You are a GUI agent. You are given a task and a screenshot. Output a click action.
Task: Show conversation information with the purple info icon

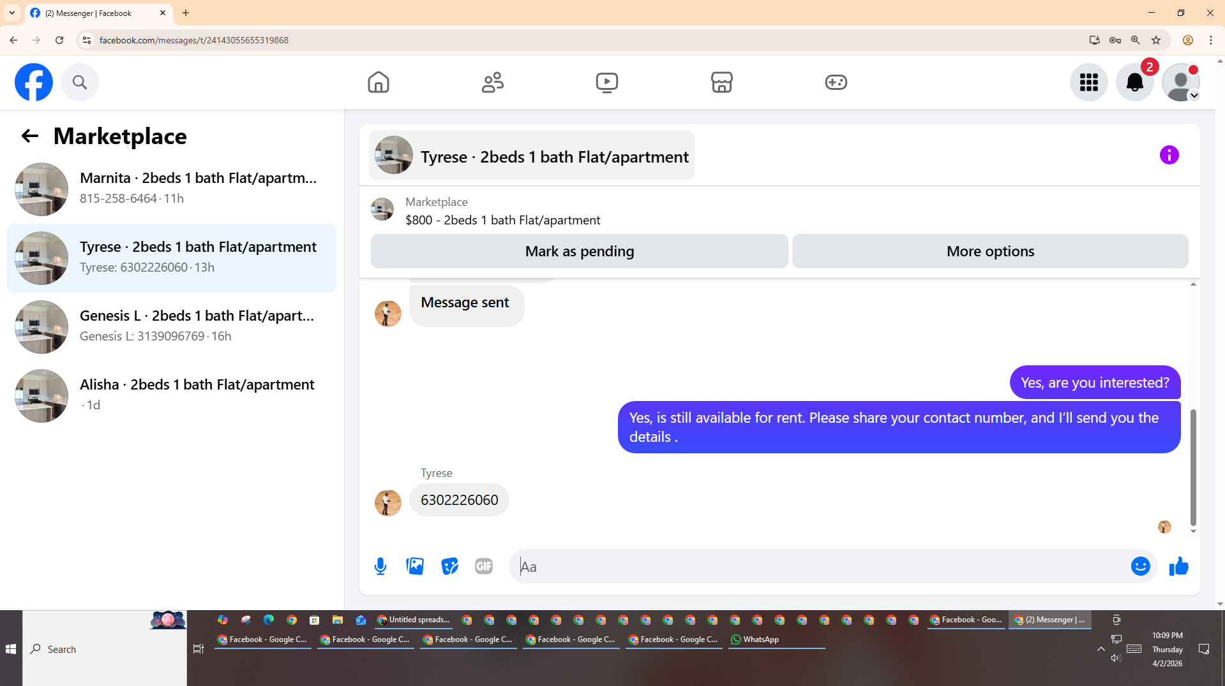coord(1169,155)
